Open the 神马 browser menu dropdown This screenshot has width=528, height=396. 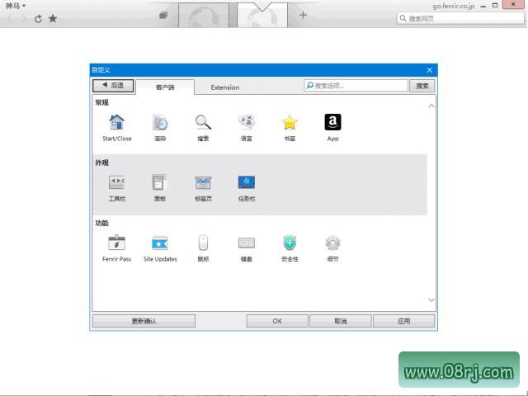click(15, 6)
